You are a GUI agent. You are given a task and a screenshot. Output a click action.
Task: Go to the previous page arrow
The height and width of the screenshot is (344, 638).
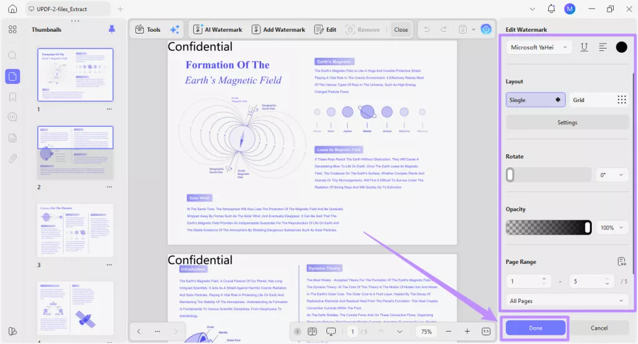381,332
